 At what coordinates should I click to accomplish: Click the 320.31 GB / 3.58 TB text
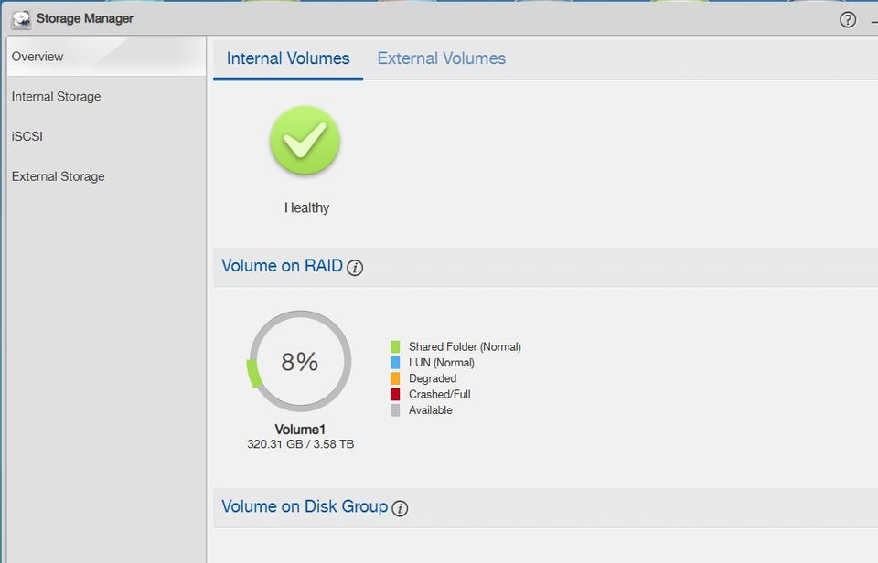300,444
